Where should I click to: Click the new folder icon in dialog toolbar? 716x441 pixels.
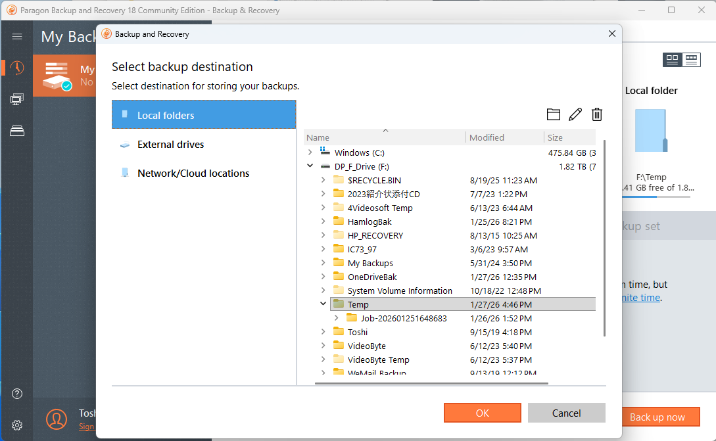[553, 114]
